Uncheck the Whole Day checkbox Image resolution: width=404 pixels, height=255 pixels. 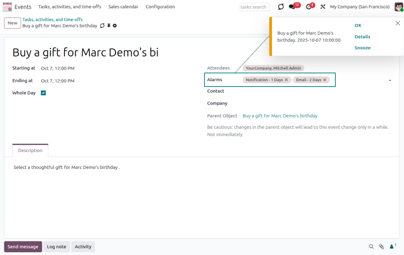43,93
